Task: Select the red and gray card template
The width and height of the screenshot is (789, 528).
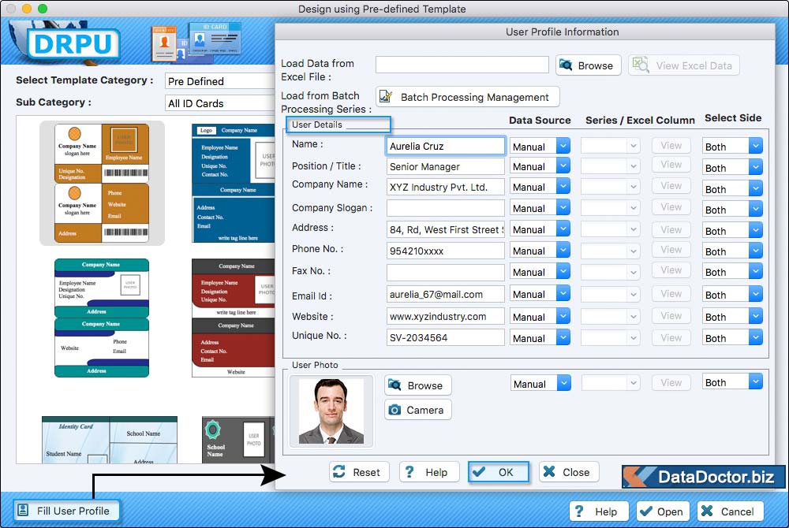Action: point(234,318)
